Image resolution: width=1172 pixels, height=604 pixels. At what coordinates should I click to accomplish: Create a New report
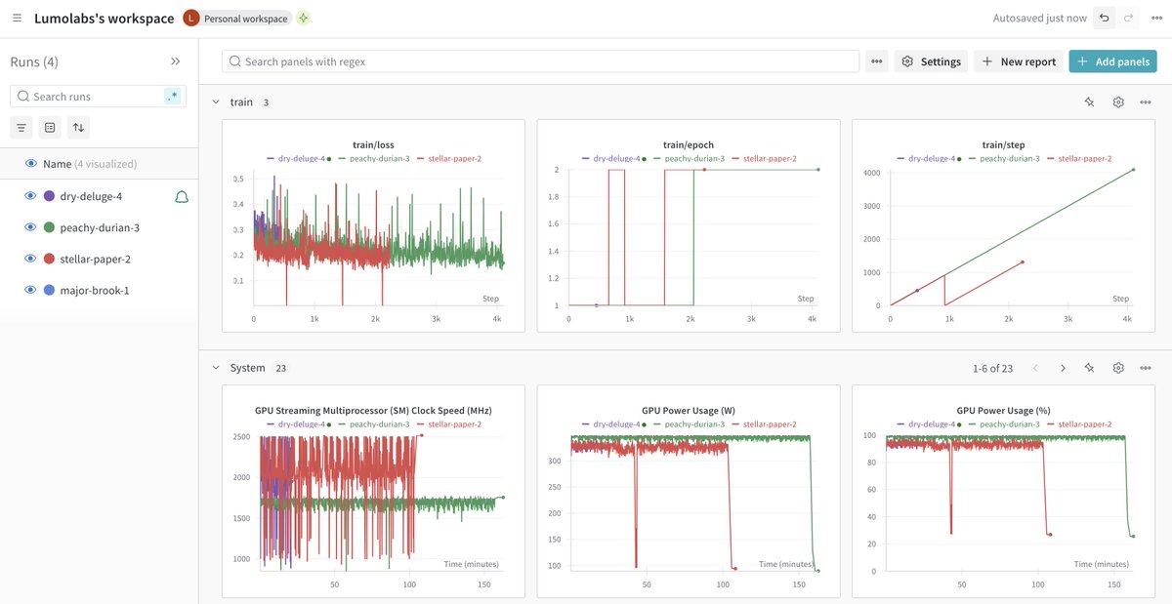(x=1019, y=61)
